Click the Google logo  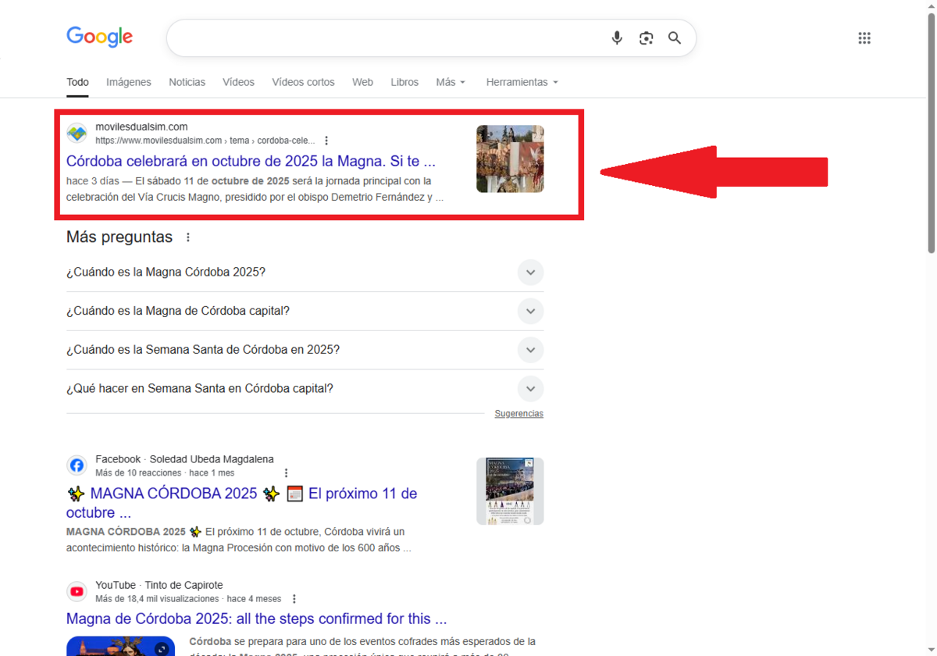click(99, 37)
